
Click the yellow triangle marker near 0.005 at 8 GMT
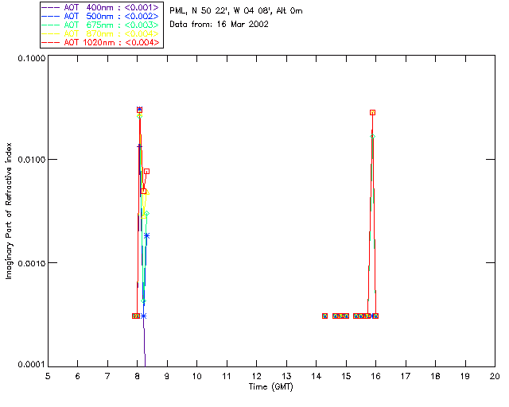[146, 192]
